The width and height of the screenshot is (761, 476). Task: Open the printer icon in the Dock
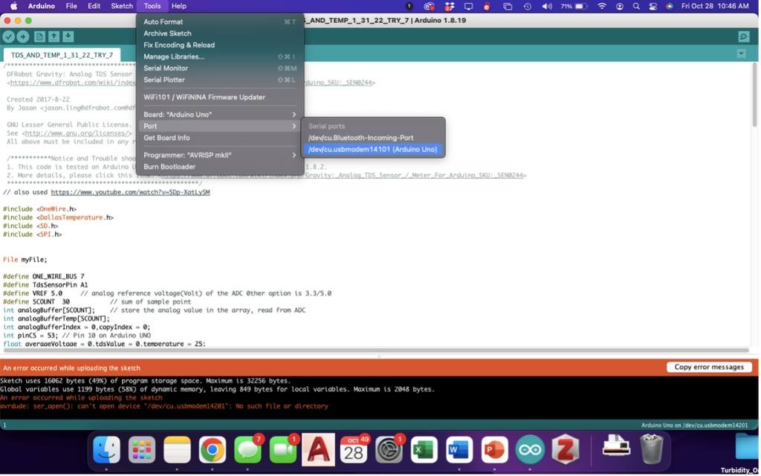(x=616, y=447)
